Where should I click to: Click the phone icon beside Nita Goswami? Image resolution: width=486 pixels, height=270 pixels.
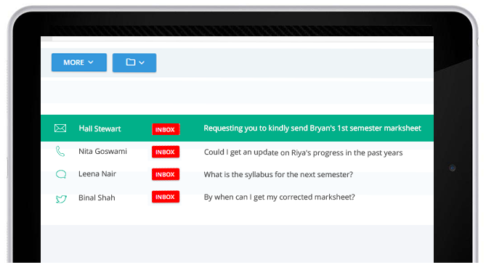[60, 152]
